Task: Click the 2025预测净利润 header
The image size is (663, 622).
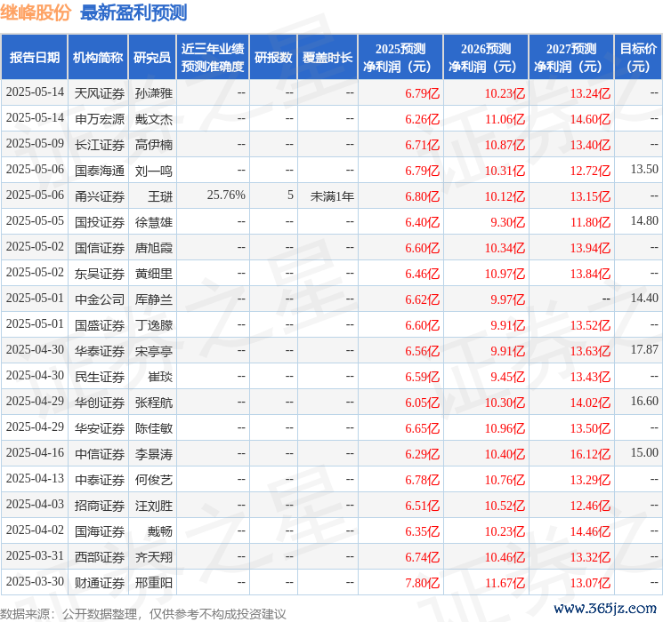Action: coord(400,58)
